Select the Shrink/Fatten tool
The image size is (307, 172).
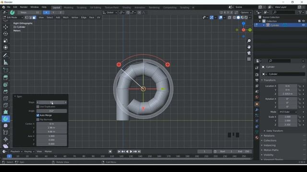point(5,139)
